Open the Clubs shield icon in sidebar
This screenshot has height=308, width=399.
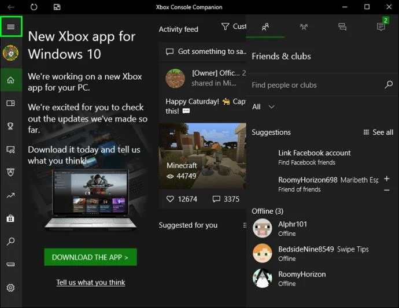pos(10,172)
